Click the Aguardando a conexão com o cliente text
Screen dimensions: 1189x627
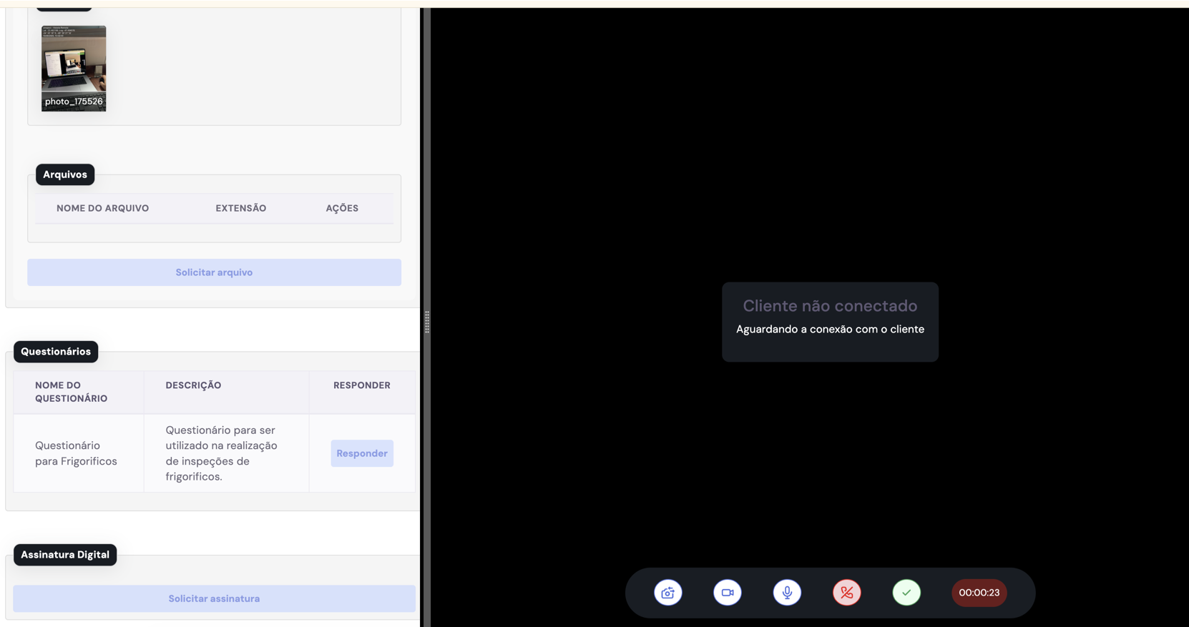[x=830, y=330]
